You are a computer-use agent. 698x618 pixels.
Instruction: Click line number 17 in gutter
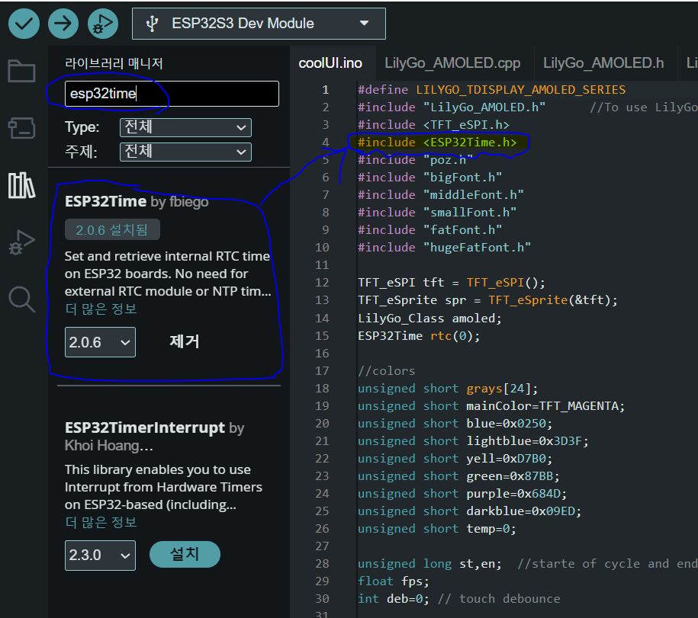pos(322,371)
